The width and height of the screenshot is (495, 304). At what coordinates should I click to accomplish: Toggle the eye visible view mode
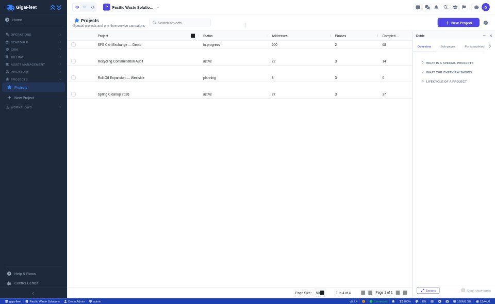click(x=77, y=7)
